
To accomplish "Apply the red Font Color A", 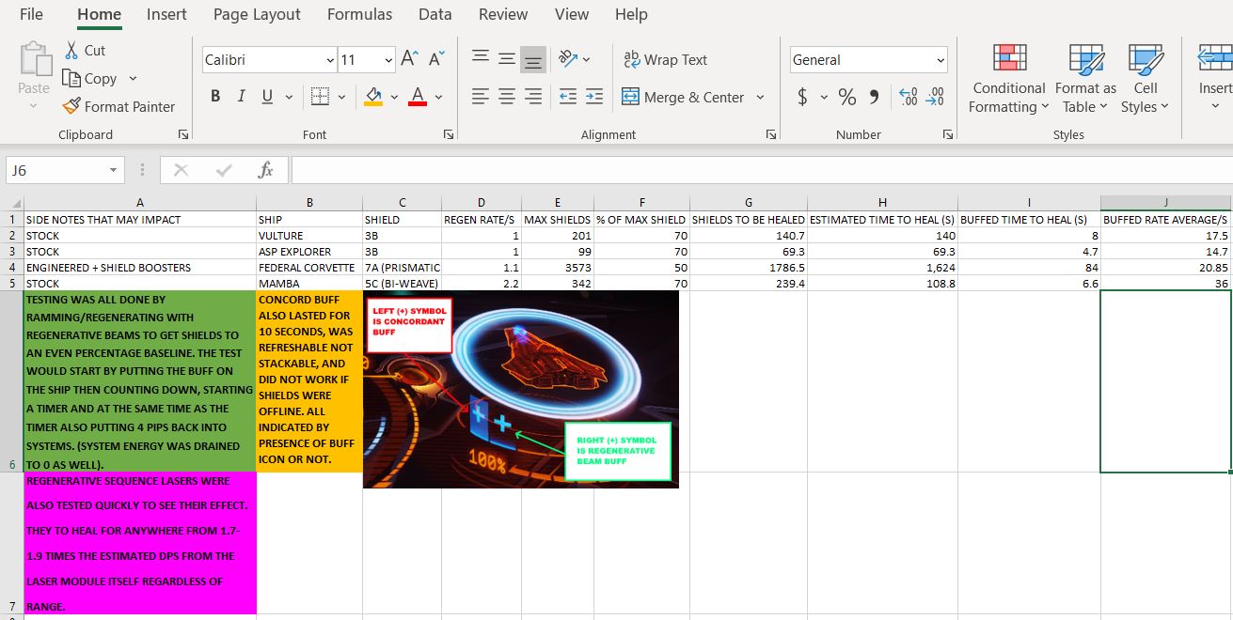I will tap(418, 97).
